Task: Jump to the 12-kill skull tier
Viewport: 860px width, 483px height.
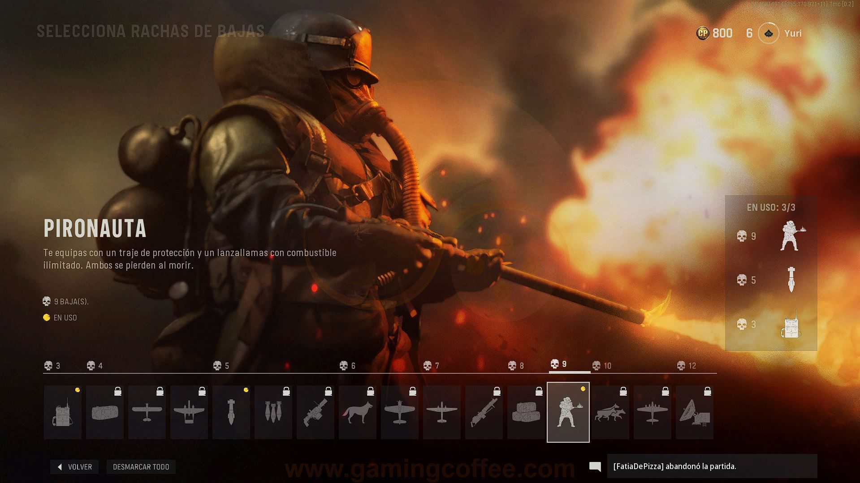Action: tap(687, 366)
